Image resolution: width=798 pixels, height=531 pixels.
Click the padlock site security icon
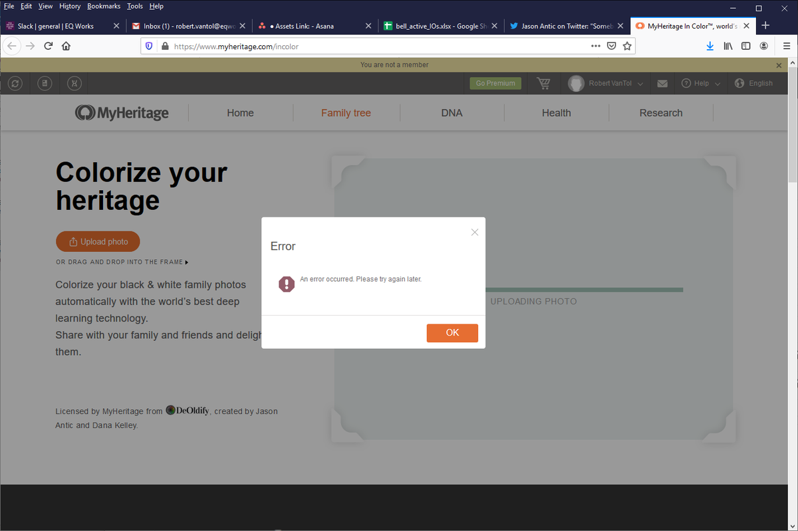164,46
